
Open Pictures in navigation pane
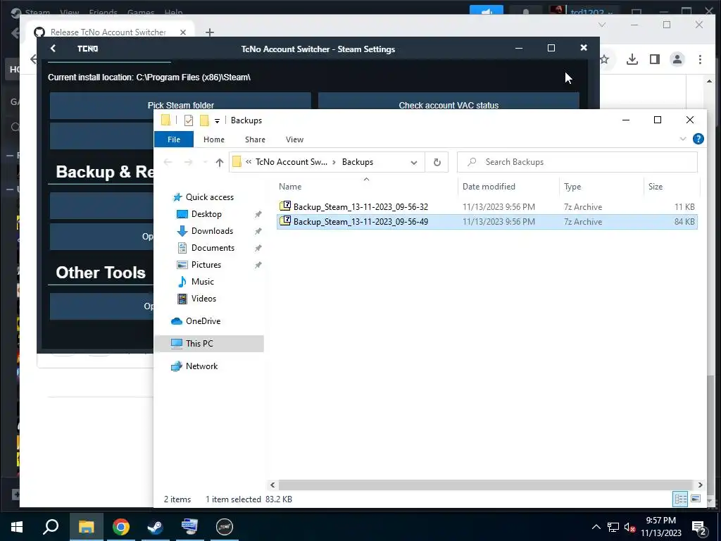206,265
